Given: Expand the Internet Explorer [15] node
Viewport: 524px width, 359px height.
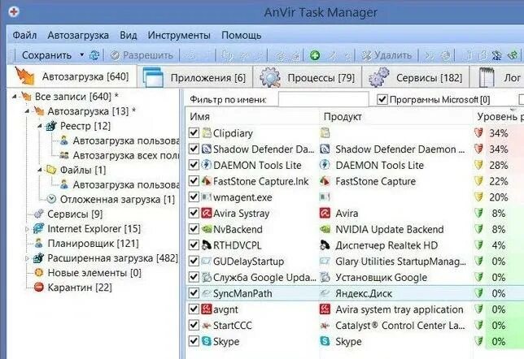Looking at the screenshot, I should [27, 229].
